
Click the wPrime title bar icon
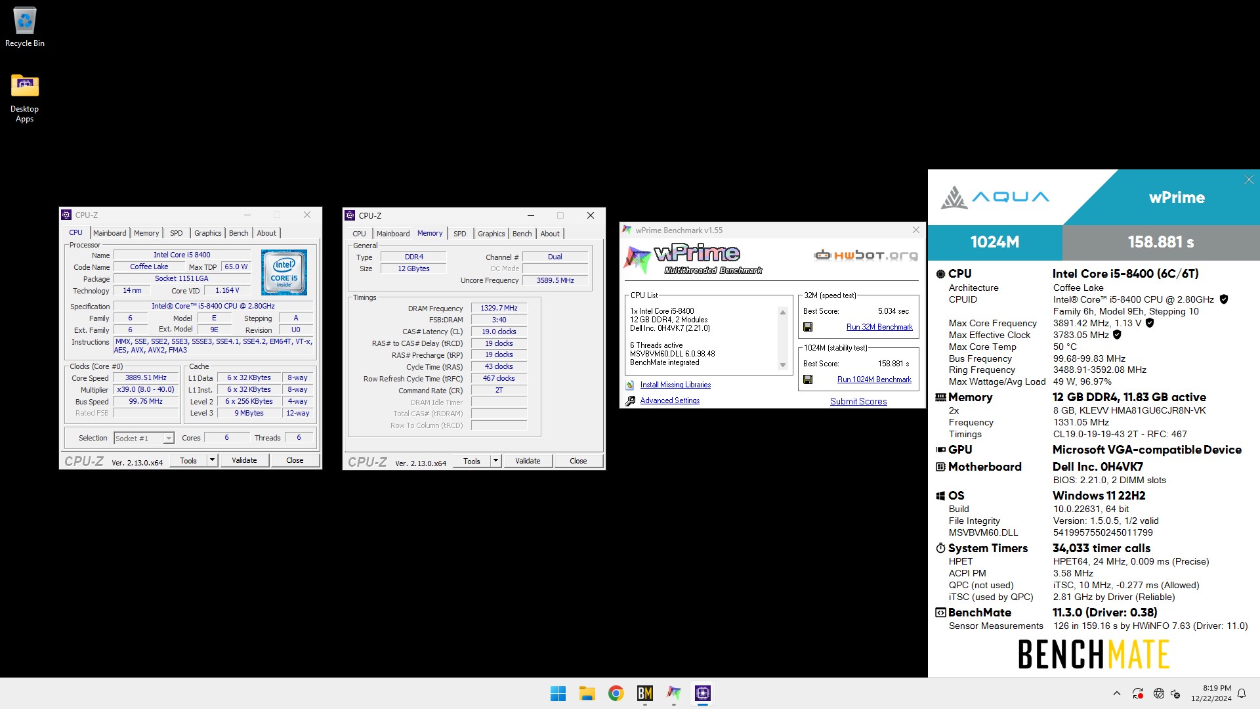coord(627,230)
